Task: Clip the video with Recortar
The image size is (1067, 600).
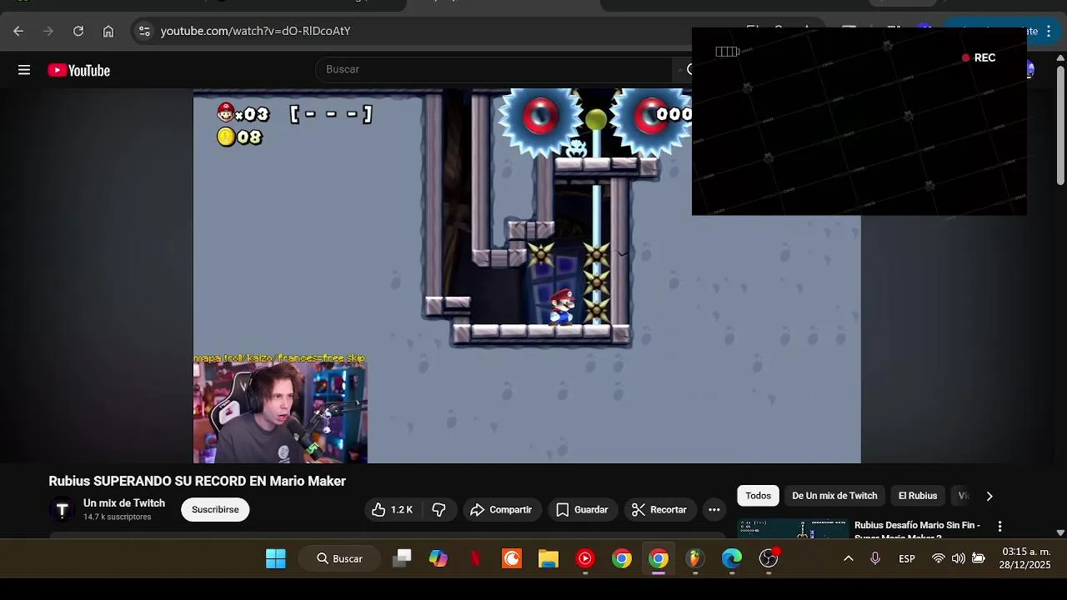Action: coord(659,509)
